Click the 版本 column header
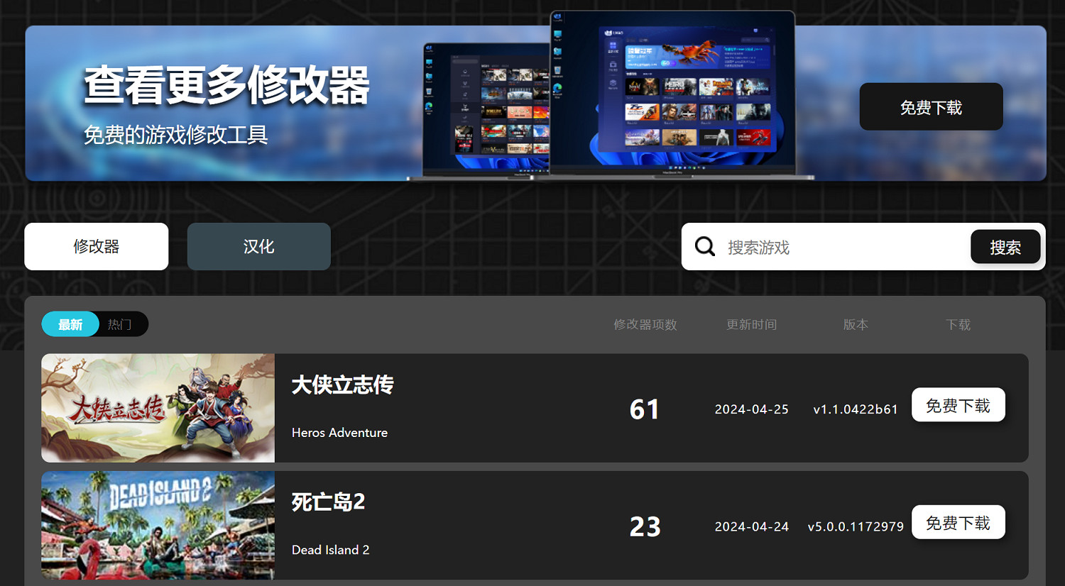The image size is (1065, 586). [x=856, y=324]
